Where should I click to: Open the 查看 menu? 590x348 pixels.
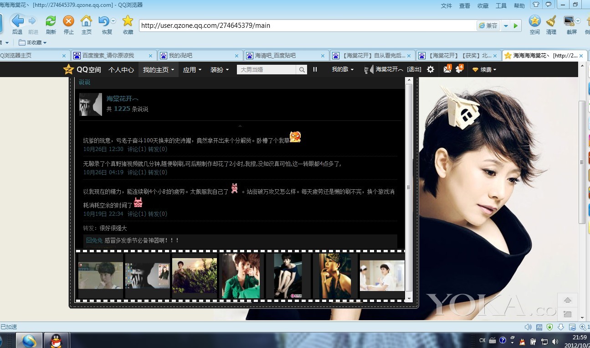coord(465,5)
